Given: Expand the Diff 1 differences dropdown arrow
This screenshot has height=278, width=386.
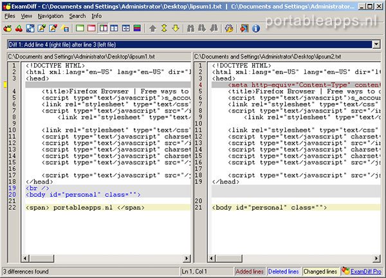Looking at the screenshot, I should tap(376, 44).
